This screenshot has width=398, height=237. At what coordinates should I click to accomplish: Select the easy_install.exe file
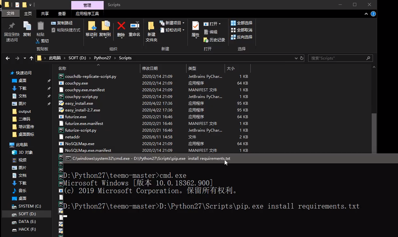[x=79, y=103]
